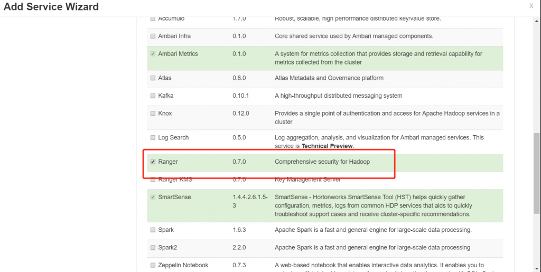This screenshot has width=541, height=272.
Task: Click the Atlas version 0.8.0
Action: coord(239,78)
